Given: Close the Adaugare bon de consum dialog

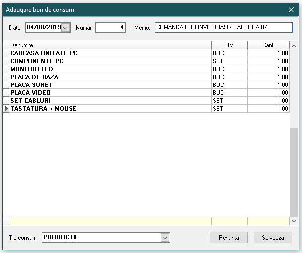Looking at the screenshot, I should click(x=291, y=9).
